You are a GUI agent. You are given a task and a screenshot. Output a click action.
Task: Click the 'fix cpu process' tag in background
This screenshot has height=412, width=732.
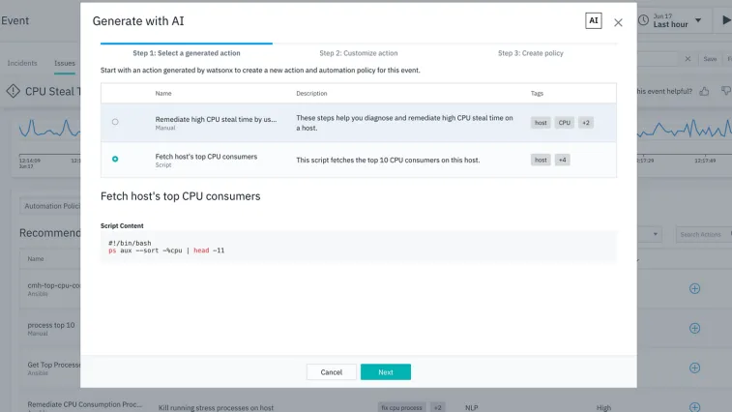coord(401,408)
